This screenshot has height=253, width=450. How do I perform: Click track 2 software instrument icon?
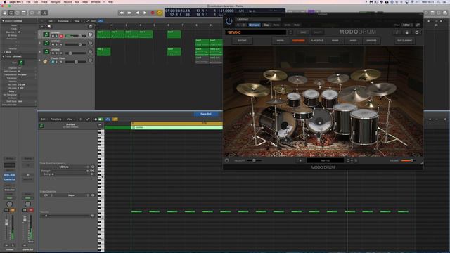click(46, 43)
